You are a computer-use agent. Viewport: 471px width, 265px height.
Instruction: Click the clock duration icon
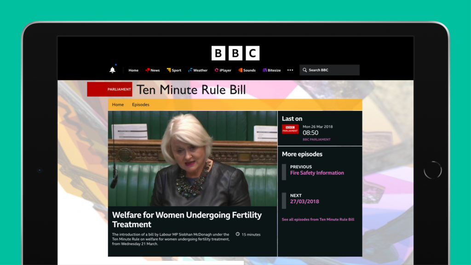pos(238,234)
